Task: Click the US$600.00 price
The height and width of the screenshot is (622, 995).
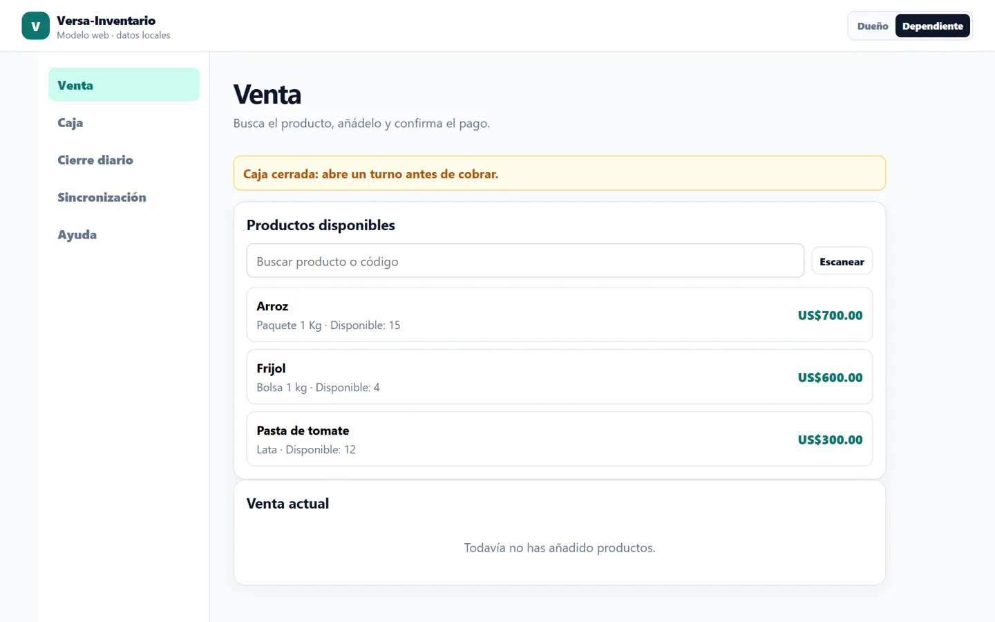Action: pos(830,378)
